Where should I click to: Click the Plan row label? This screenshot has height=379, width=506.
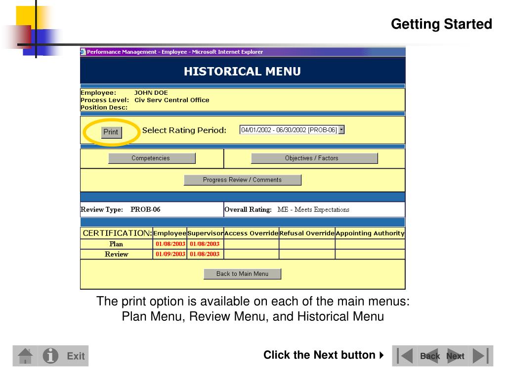[x=116, y=244]
